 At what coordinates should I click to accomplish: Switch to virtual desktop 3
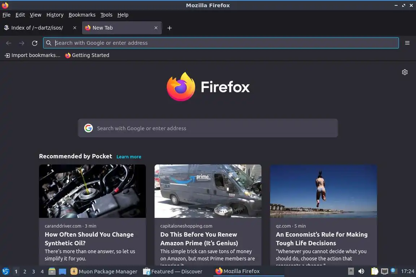pyautogui.click(x=34, y=272)
